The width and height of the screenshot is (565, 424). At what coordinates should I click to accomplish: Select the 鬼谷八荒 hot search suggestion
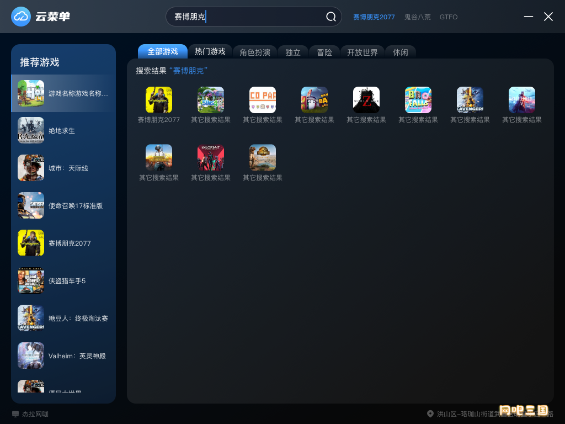(x=417, y=17)
